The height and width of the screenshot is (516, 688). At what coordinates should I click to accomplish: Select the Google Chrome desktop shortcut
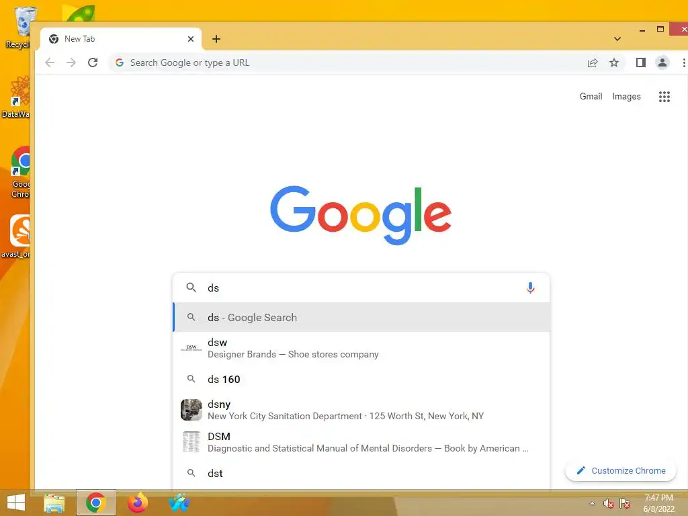coord(20,173)
